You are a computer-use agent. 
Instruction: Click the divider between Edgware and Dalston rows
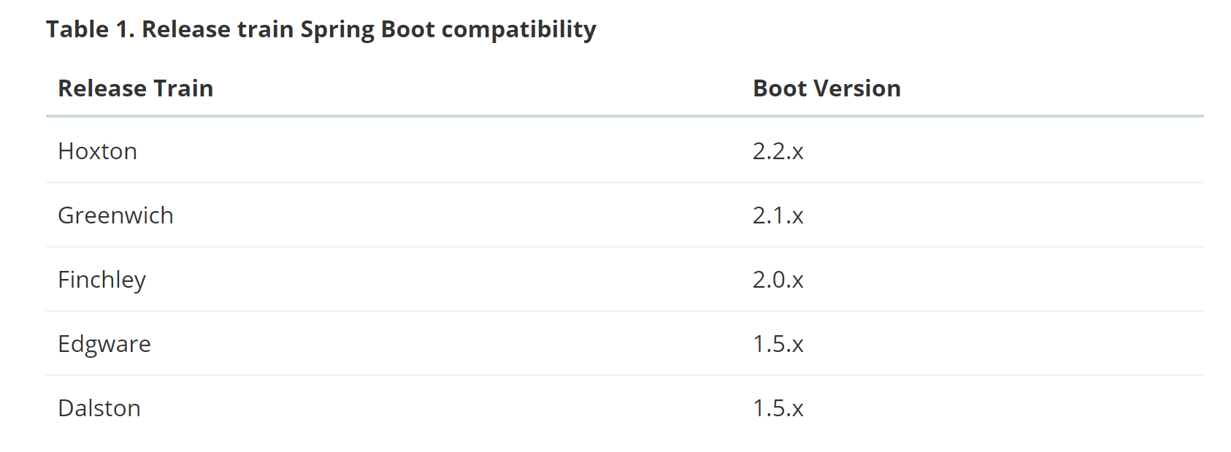(x=624, y=375)
